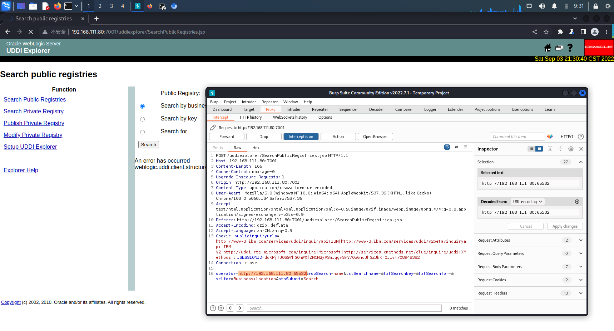The width and height of the screenshot is (614, 331).
Task: Open URL encoding dropdown
Action: point(528,202)
